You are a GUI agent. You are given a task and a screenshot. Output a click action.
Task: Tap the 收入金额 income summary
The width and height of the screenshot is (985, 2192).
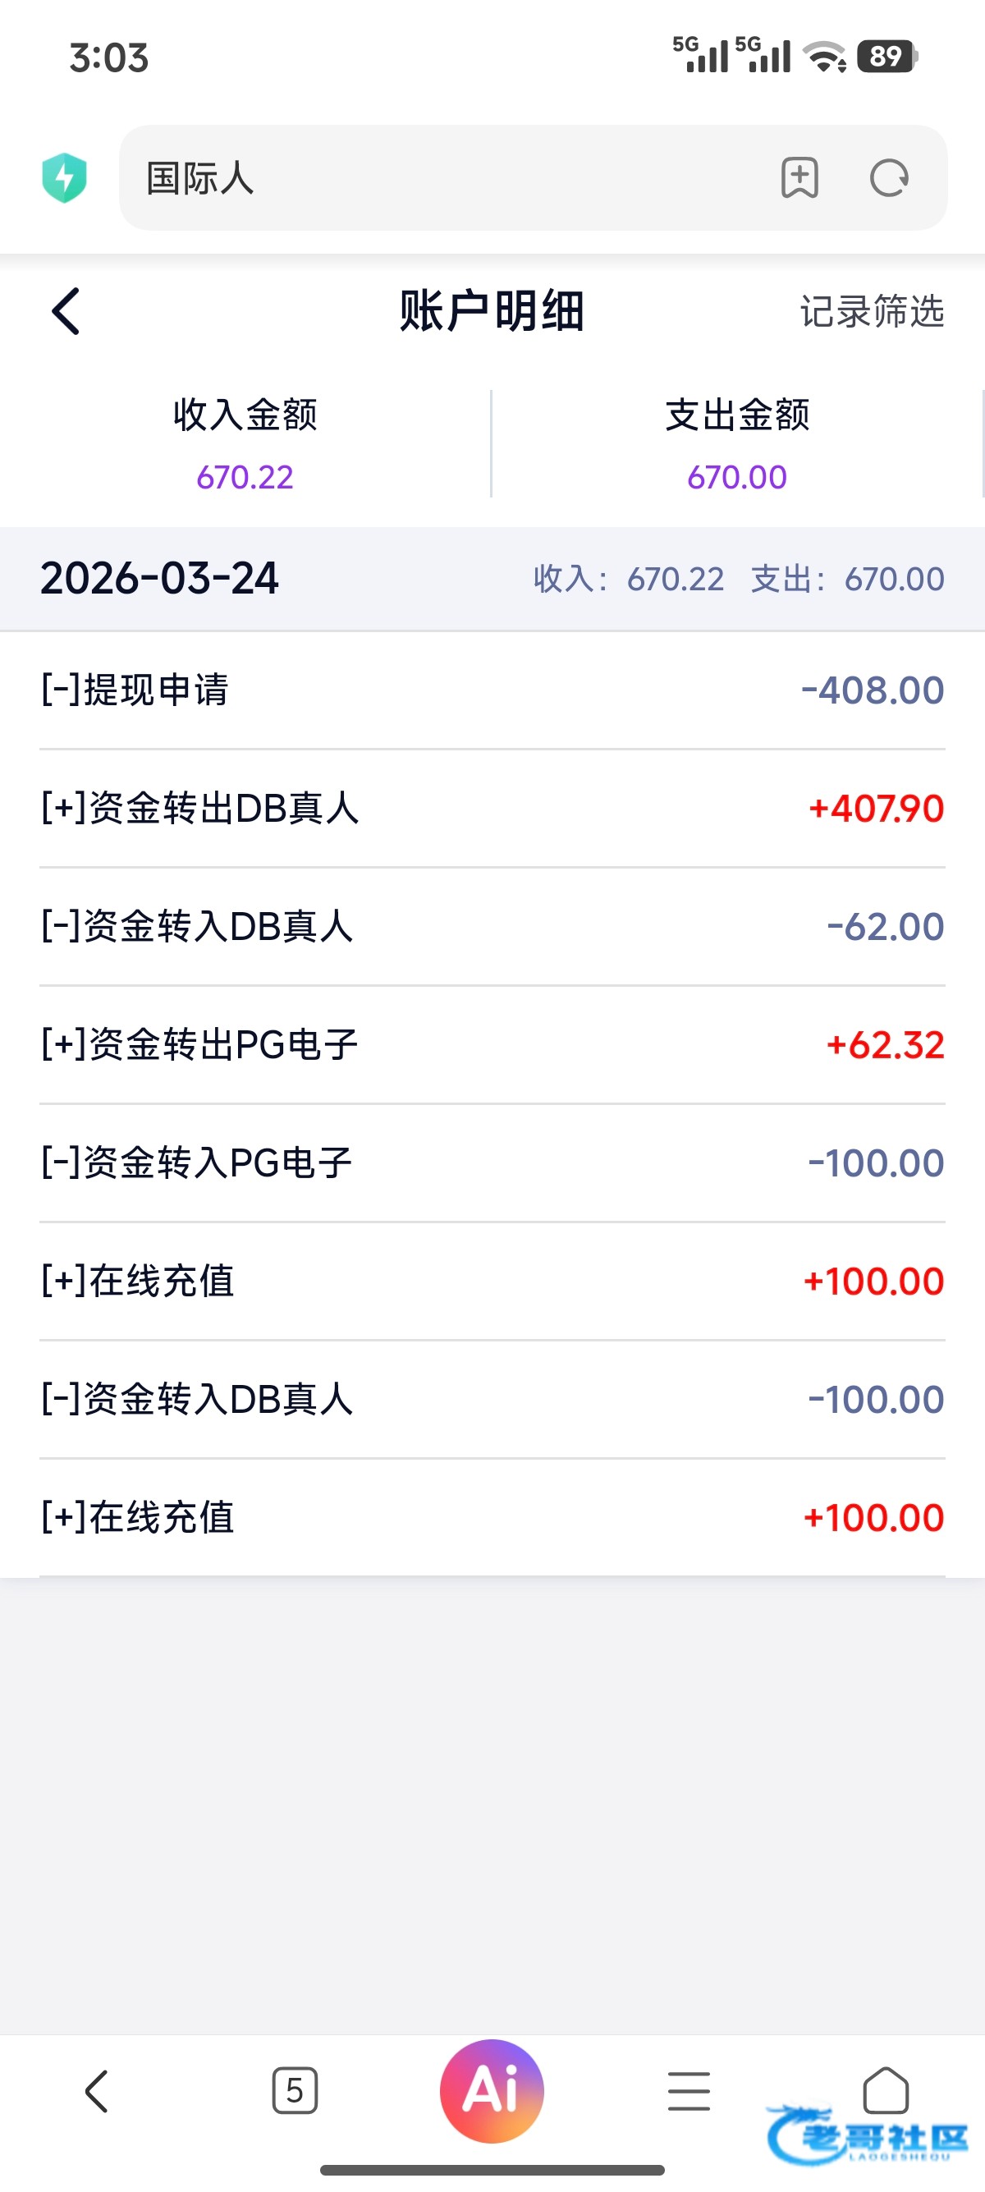pyautogui.click(x=245, y=444)
